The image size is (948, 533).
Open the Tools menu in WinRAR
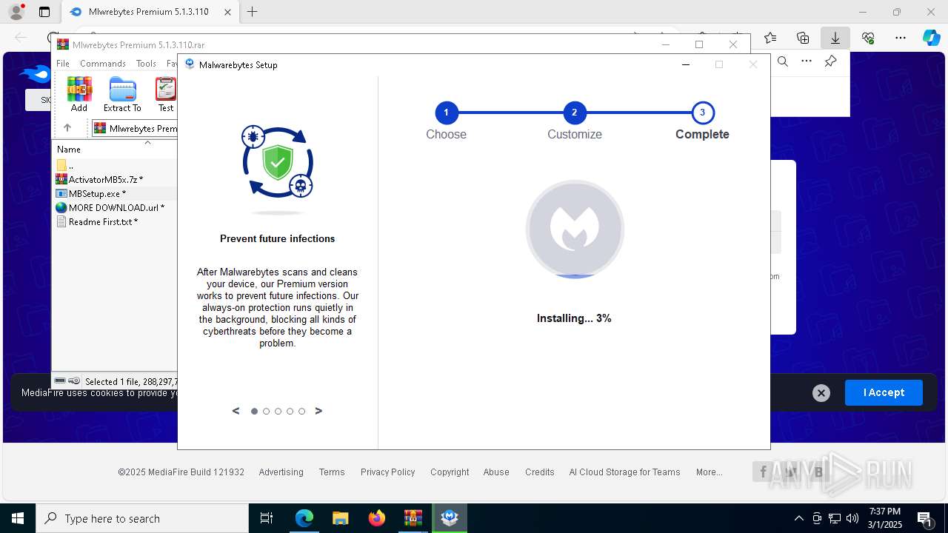146,64
